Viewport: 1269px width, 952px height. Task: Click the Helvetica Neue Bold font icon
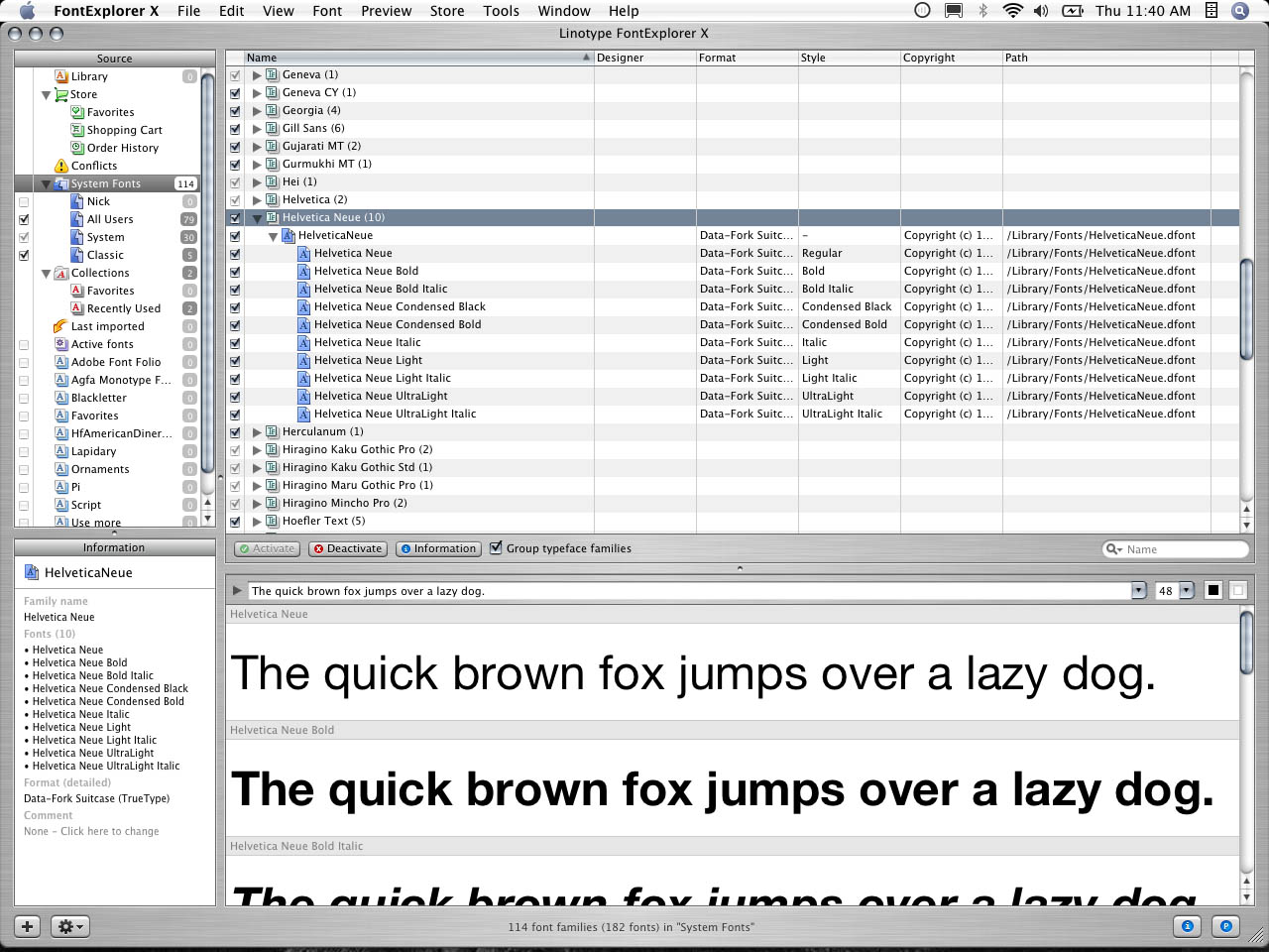click(304, 271)
